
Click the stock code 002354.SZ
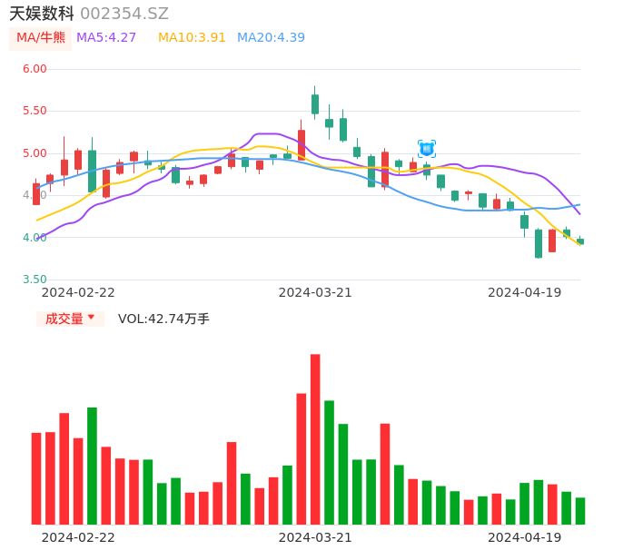coord(124,14)
